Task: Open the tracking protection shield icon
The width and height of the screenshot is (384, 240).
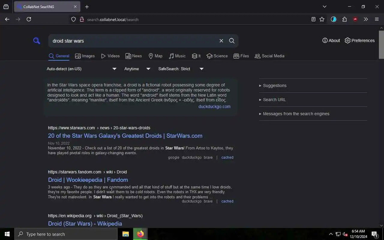Action: pos(73,19)
